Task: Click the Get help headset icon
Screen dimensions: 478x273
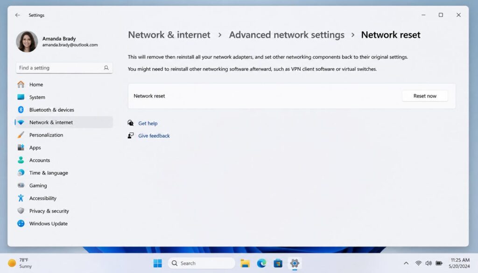Action: coord(131,123)
